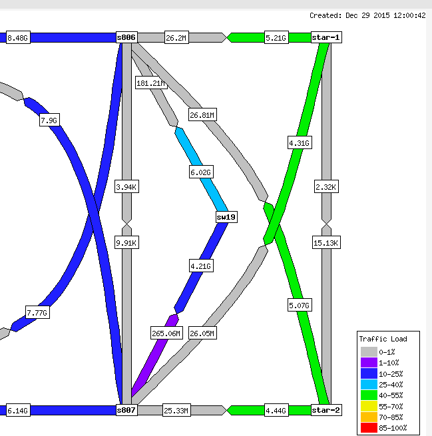Select the star-1 node
The height and width of the screenshot is (436, 432).
pyautogui.click(x=326, y=37)
